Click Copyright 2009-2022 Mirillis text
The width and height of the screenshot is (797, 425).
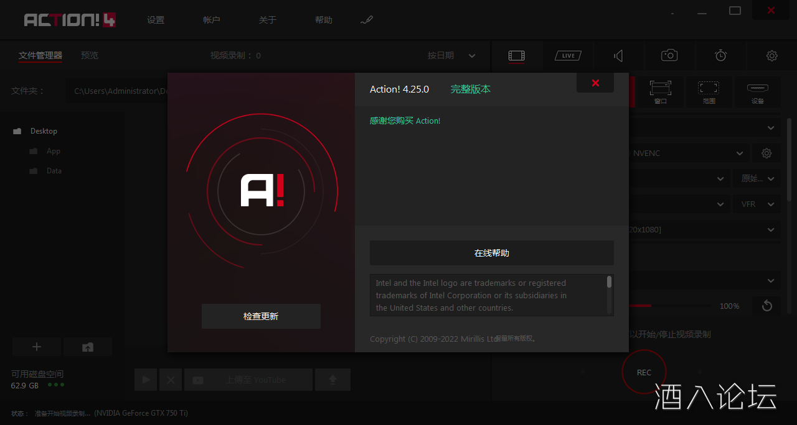tap(434, 339)
